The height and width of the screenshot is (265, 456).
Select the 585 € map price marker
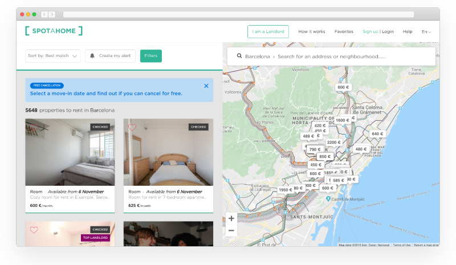pyautogui.click(x=339, y=180)
